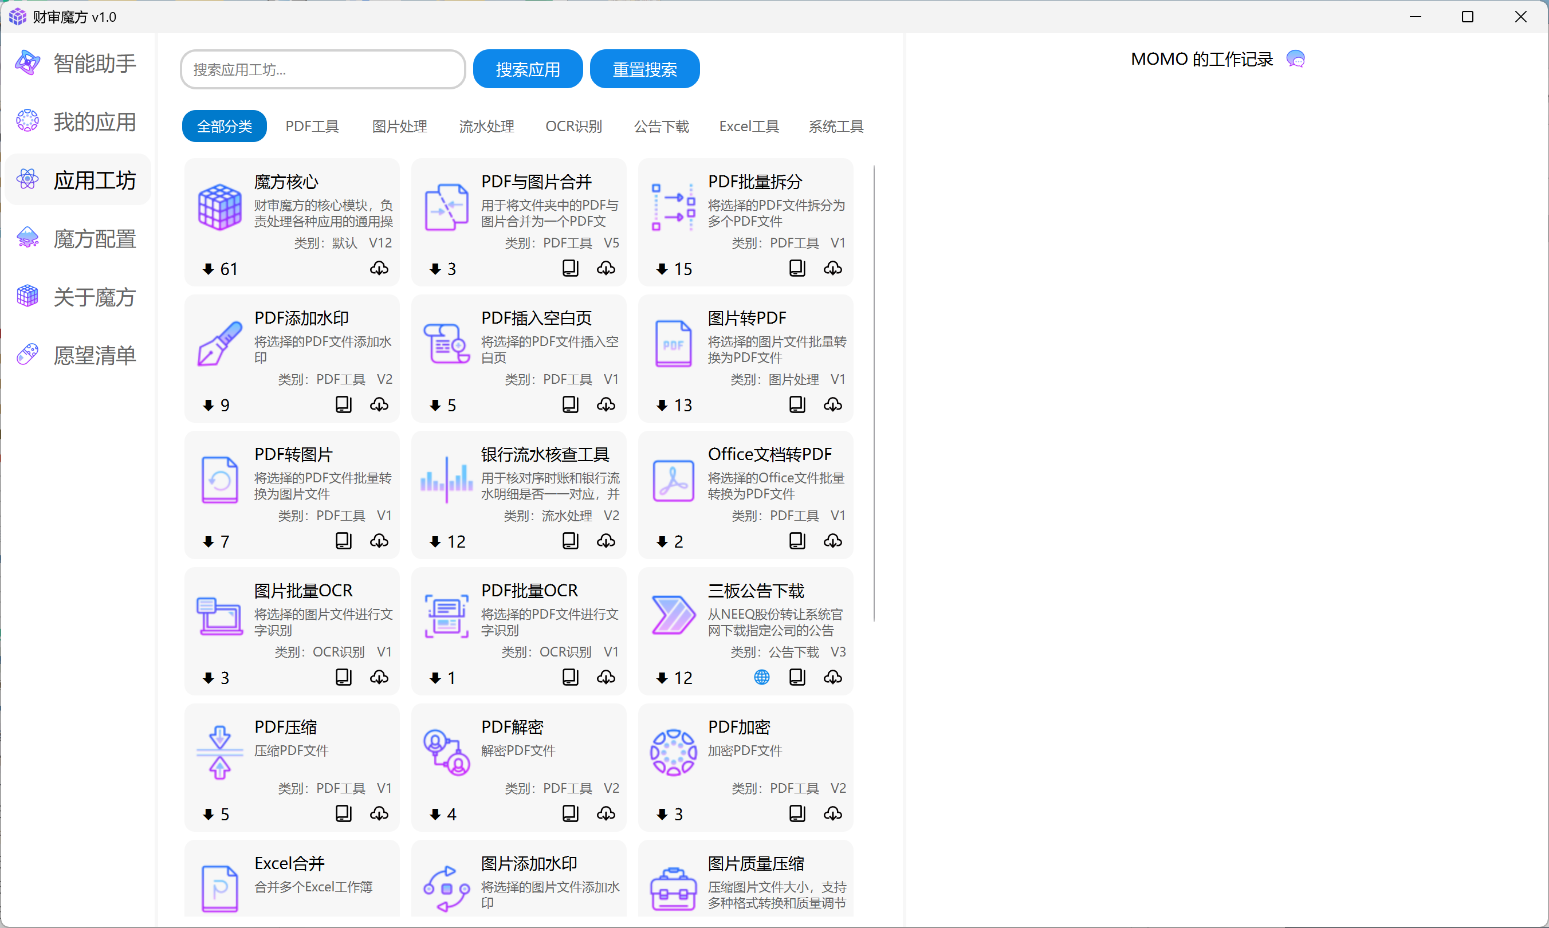Download 银行流水核查工具 via cloud icon
The image size is (1549, 928).
click(x=606, y=541)
